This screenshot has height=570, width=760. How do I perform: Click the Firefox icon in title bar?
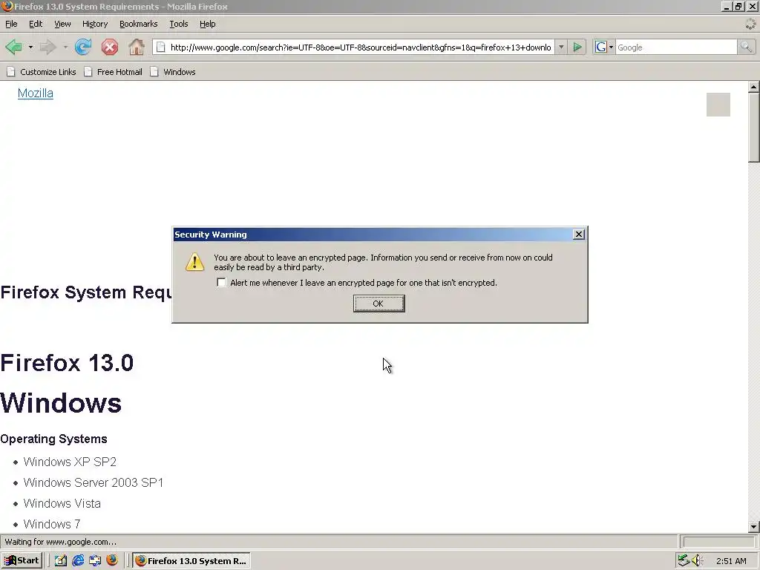coord(7,6)
